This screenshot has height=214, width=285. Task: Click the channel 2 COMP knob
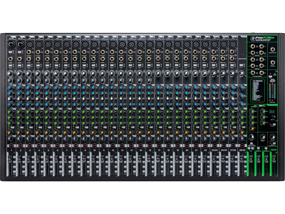[x=19, y=80]
